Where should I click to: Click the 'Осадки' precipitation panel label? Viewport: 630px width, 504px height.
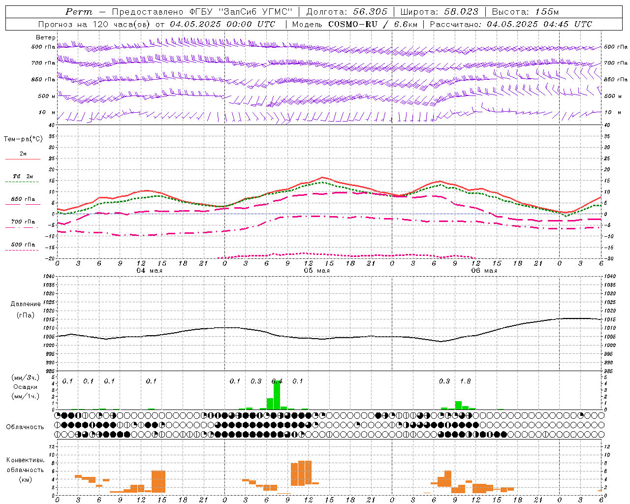(x=26, y=387)
